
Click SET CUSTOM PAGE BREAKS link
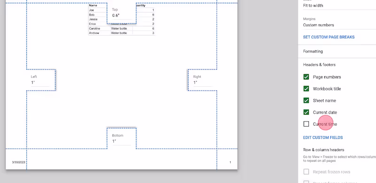(329, 37)
